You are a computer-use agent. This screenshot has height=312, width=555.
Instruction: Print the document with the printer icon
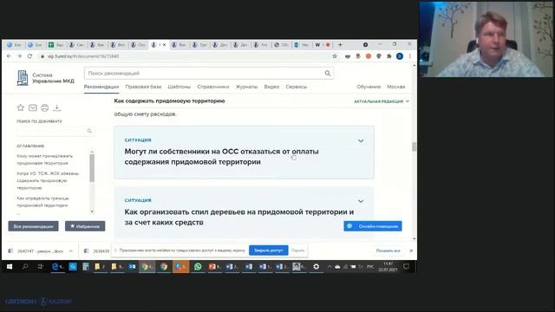click(44, 107)
